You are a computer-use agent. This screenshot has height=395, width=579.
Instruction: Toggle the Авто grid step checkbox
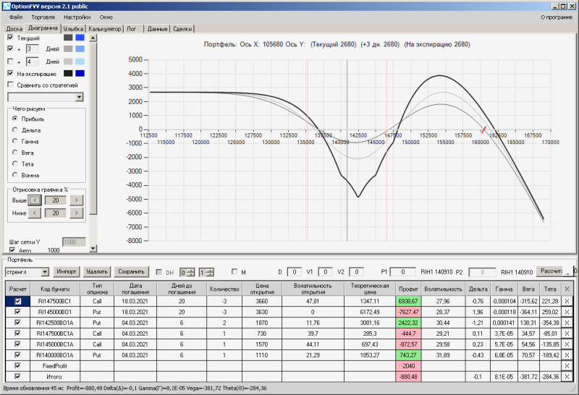coord(12,250)
